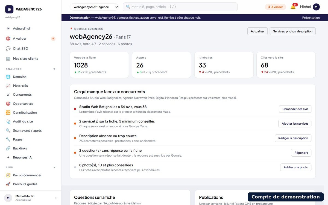Collapse the ANALYSER section
Image resolution: width=328 pixels, height=205 pixels.
tap(54, 69)
